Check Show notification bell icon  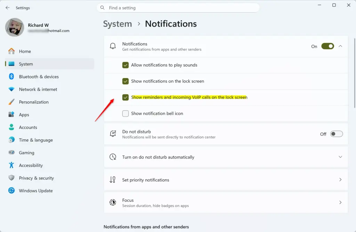pos(125,113)
